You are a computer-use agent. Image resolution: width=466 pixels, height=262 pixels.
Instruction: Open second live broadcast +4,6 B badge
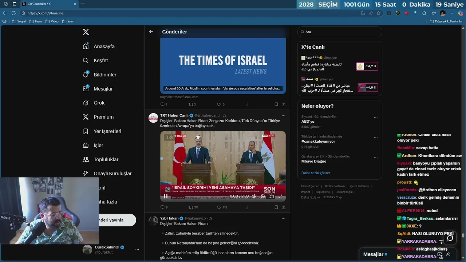(x=367, y=87)
